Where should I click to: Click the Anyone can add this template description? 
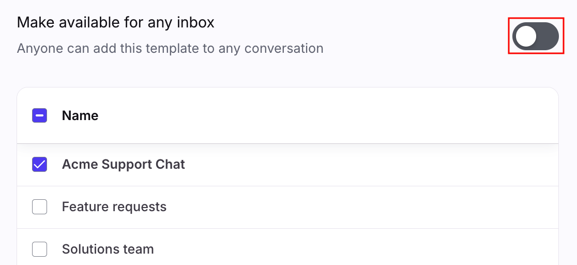click(x=170, y=49)
